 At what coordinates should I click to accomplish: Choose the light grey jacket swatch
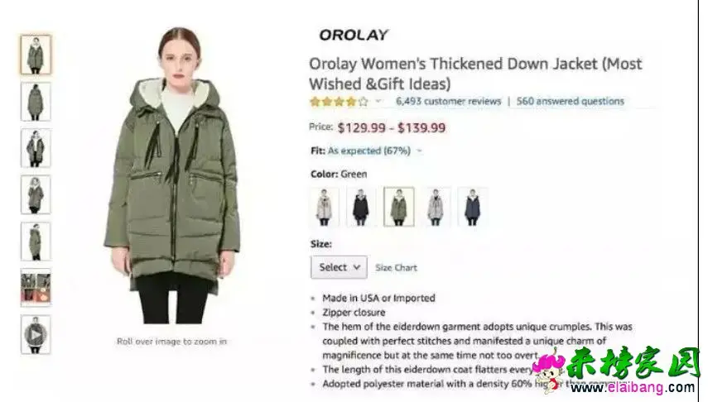pyautogui.click(x=436, y=207)
